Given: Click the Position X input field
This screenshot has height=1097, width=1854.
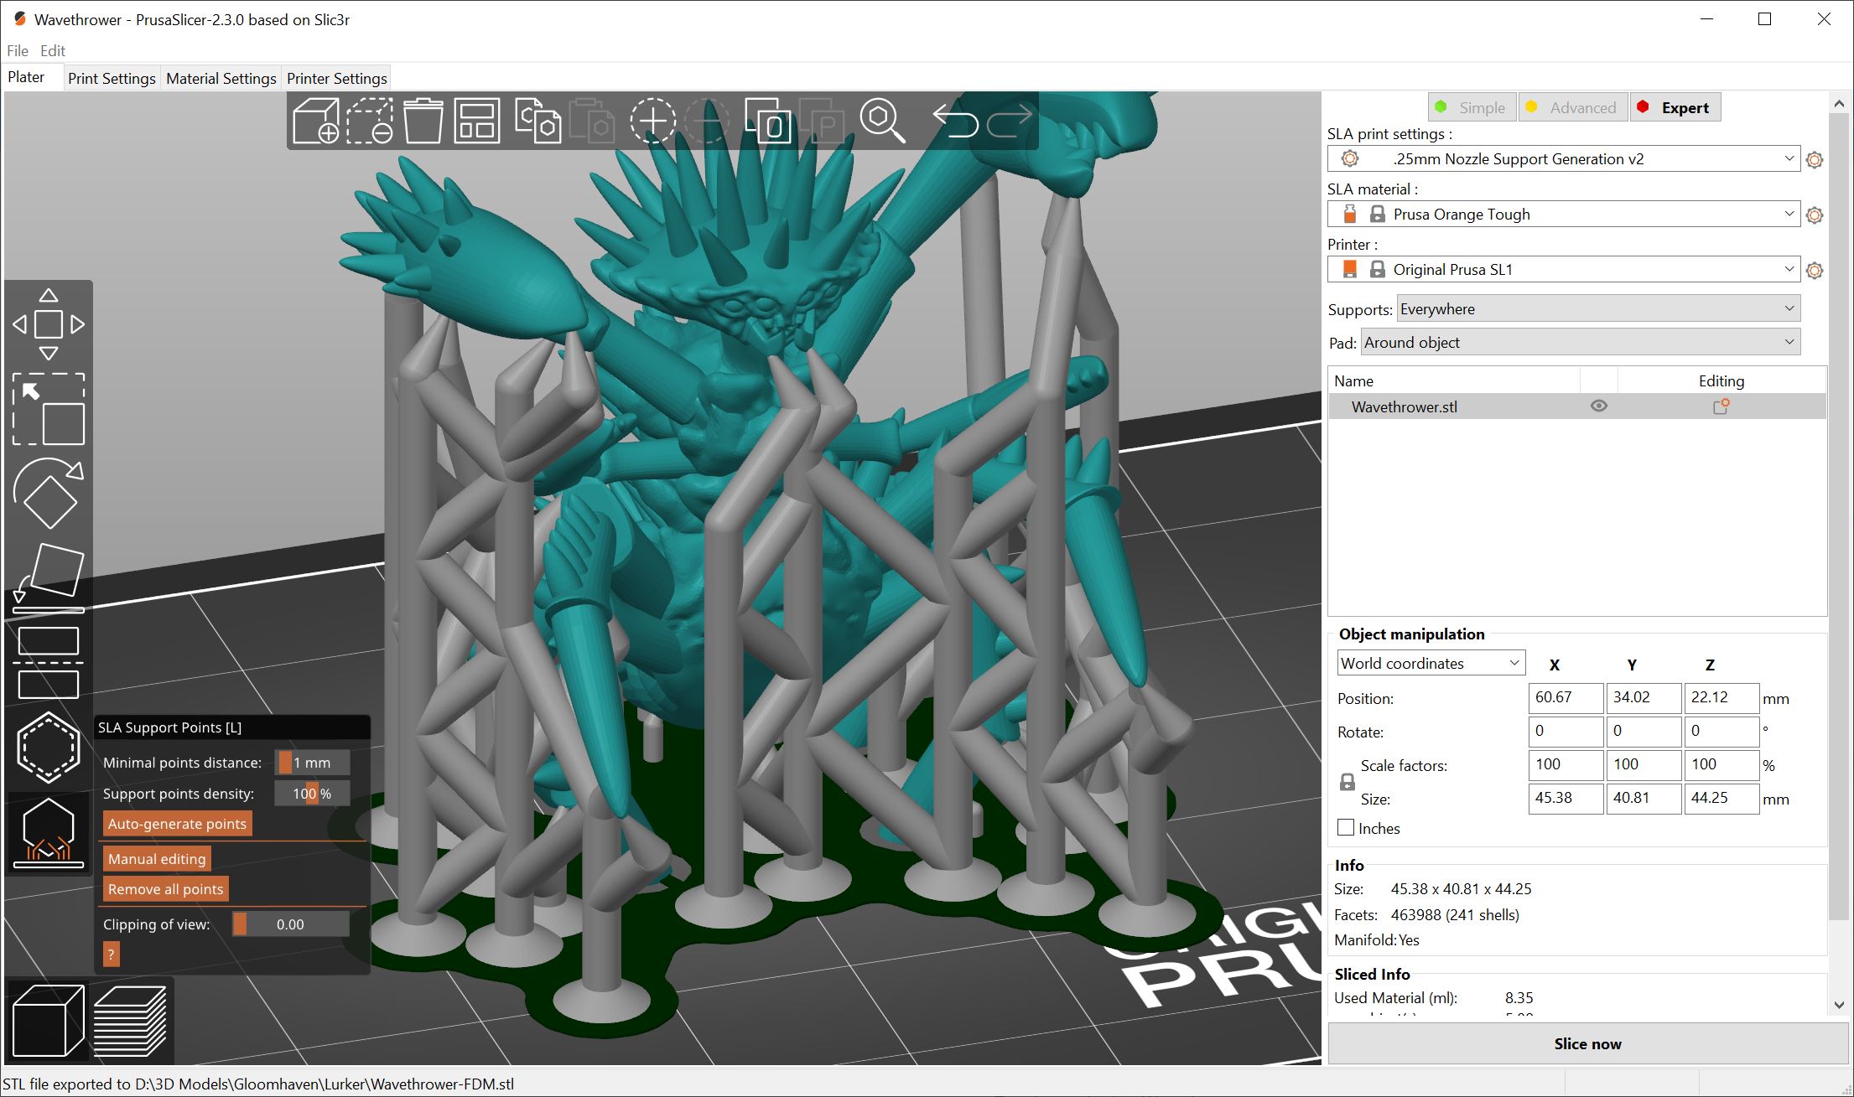Looking at the screenshot, I should 1566,697.
